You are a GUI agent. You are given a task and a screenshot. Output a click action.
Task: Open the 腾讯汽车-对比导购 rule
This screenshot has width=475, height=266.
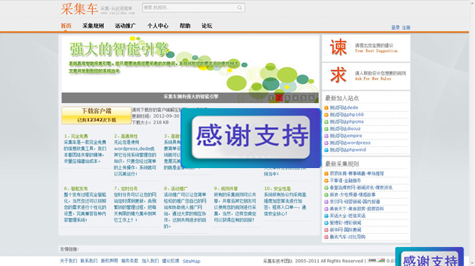(347, 237)
